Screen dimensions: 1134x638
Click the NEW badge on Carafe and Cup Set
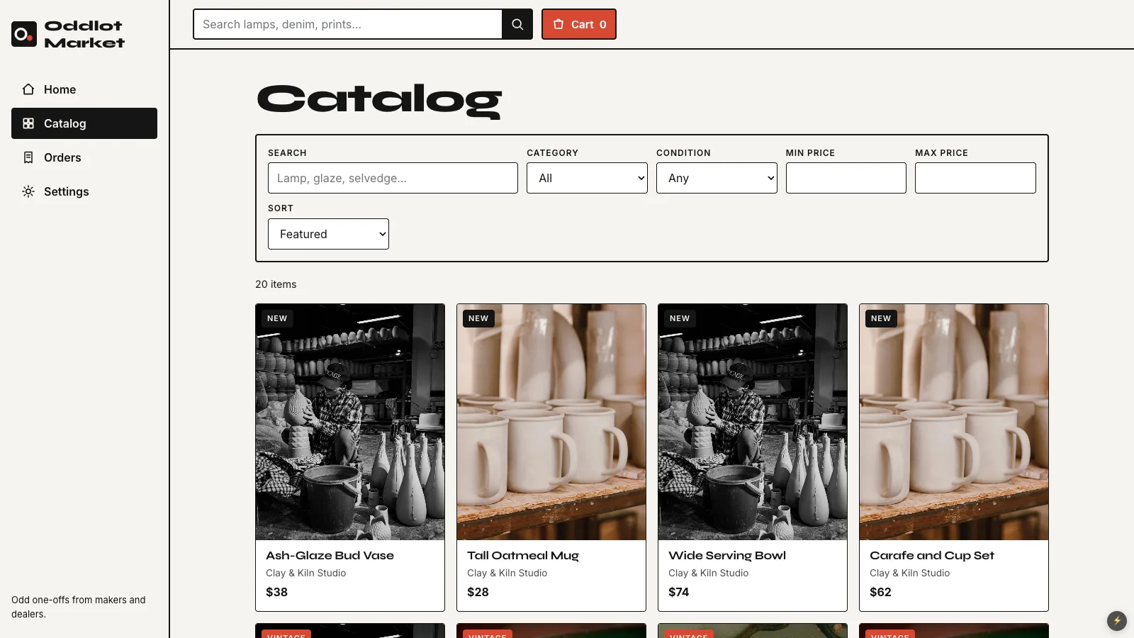881,318
